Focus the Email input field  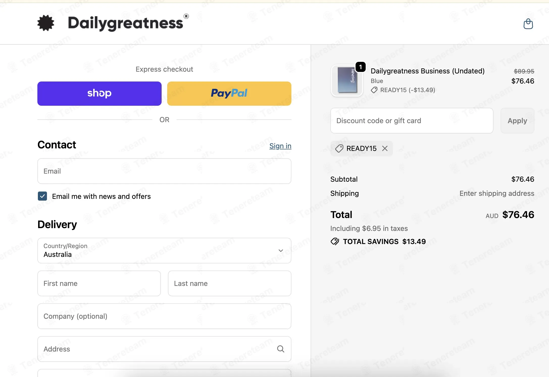164,171
